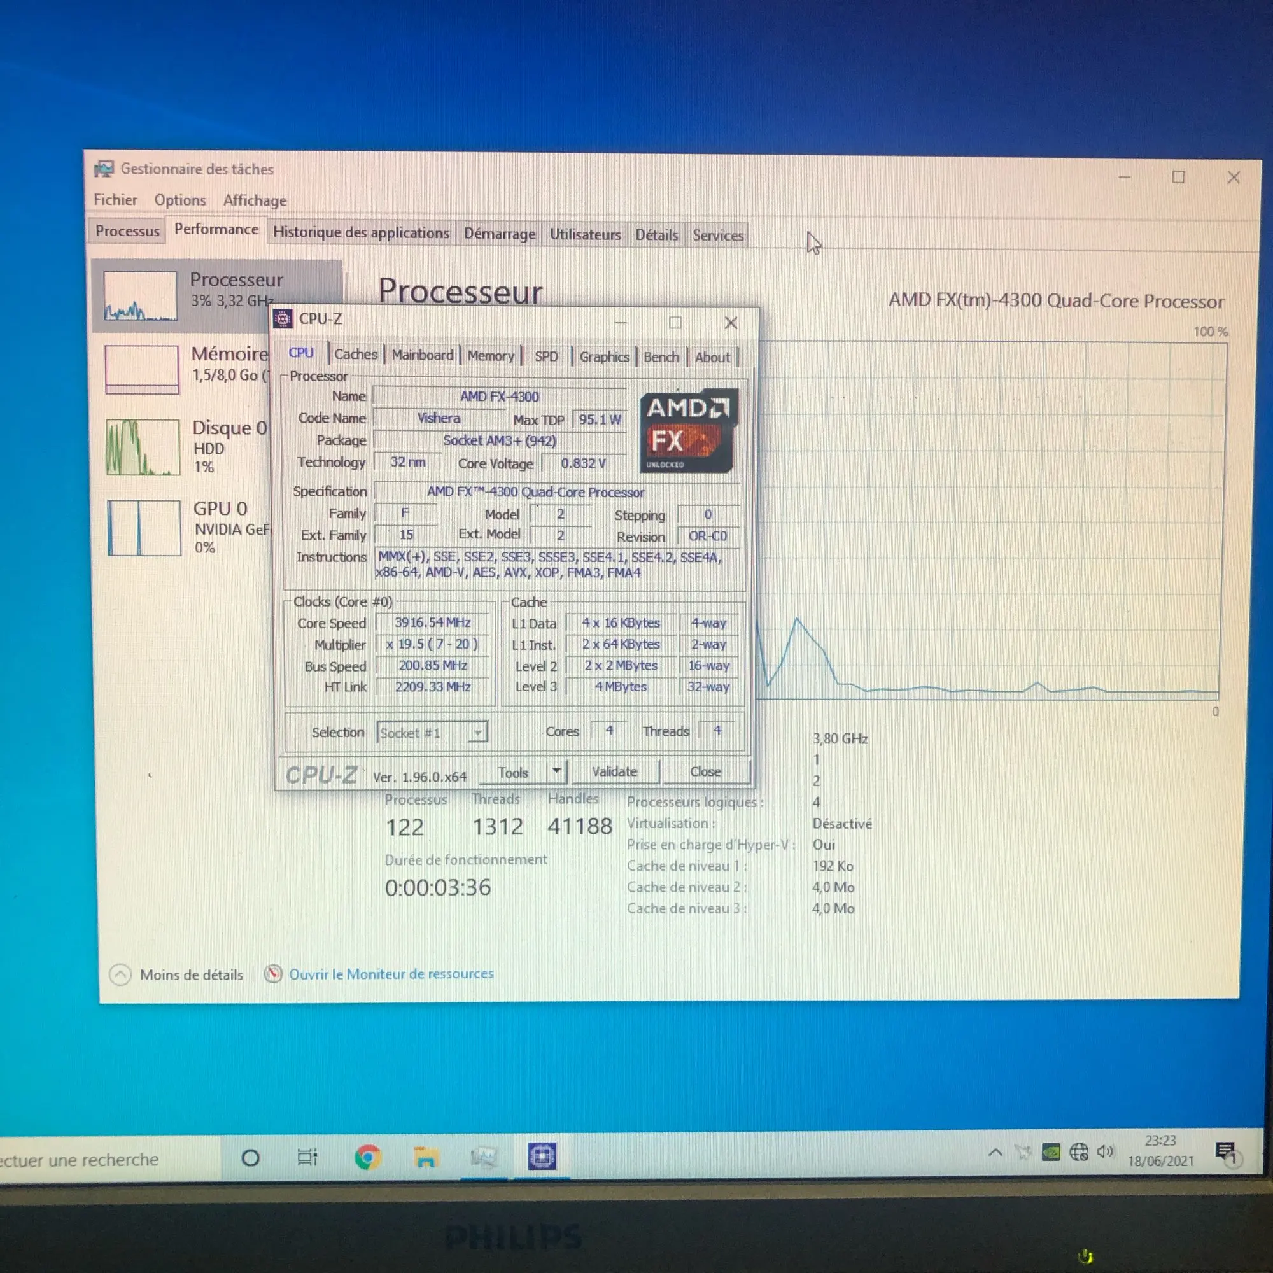This screenshot has height=1273, width=1273.
Task: Select the Processeur performance thumbnail
Action: point(140,295)
